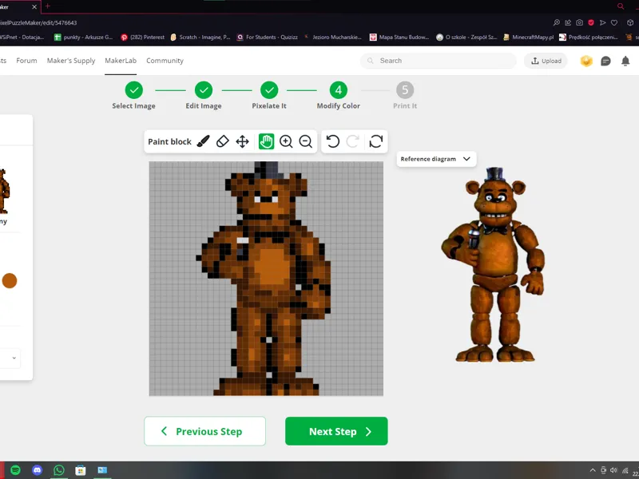Go to the Edit Image step
639x479 pixels.
(x=204, y=96)
